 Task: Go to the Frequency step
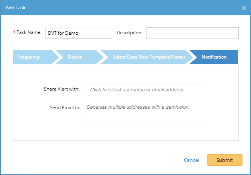(29, 57)
